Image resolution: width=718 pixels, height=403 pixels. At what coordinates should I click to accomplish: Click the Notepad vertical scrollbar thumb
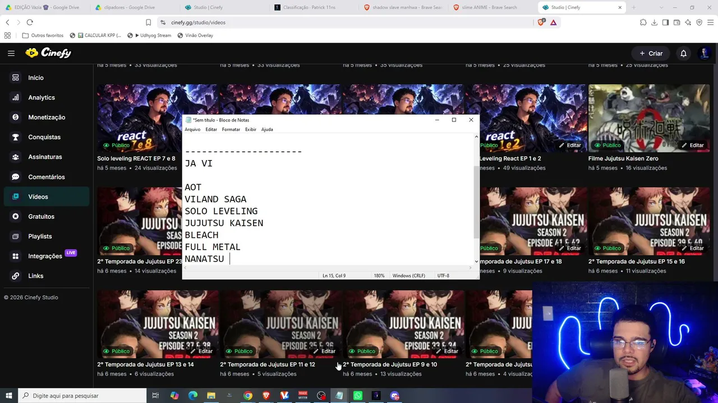click(477, 201)
